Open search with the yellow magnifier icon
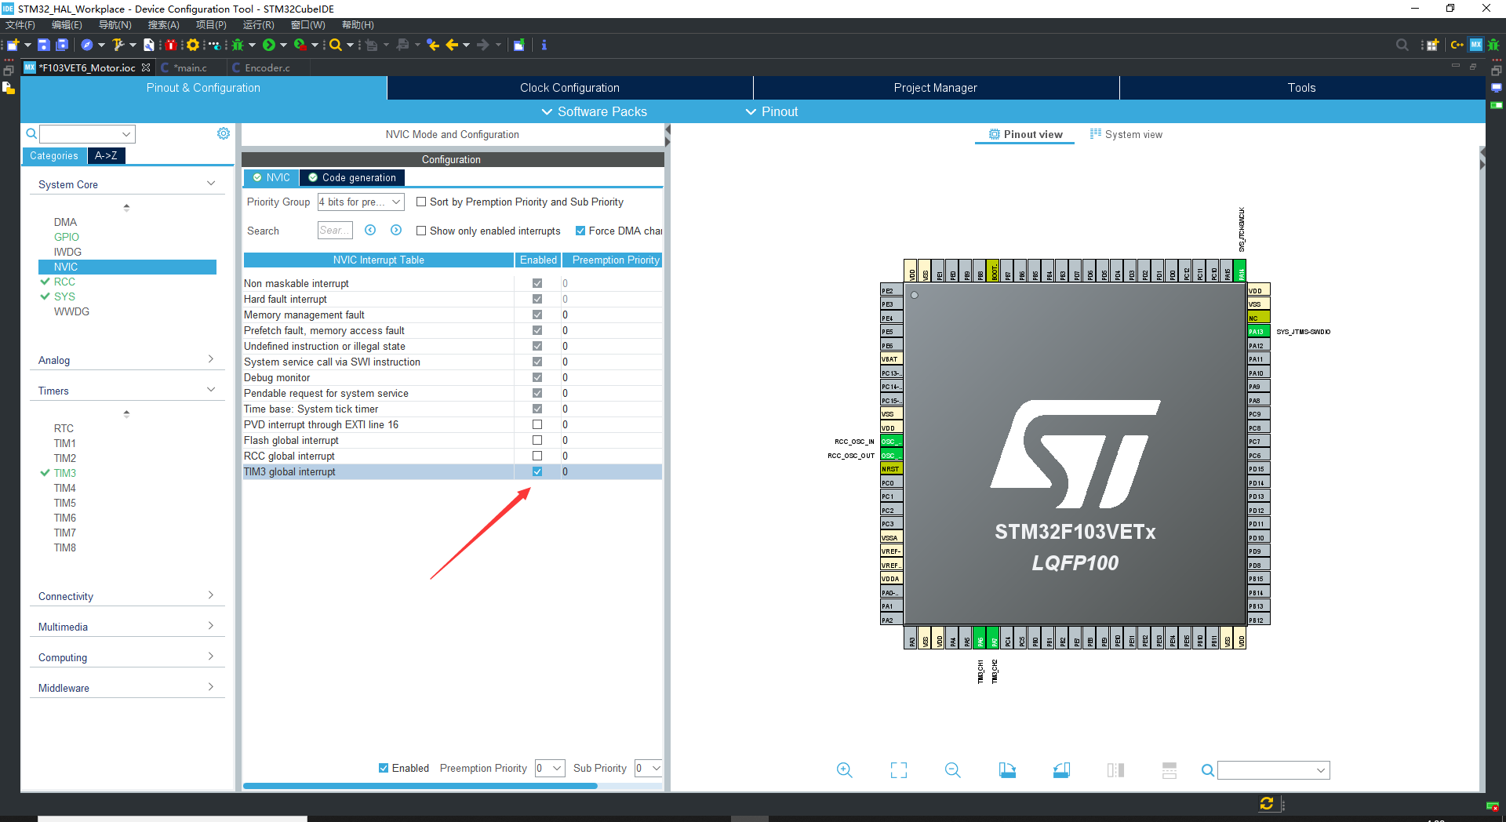This screenshot has height=822, width=1506. (x=335, y=45)
